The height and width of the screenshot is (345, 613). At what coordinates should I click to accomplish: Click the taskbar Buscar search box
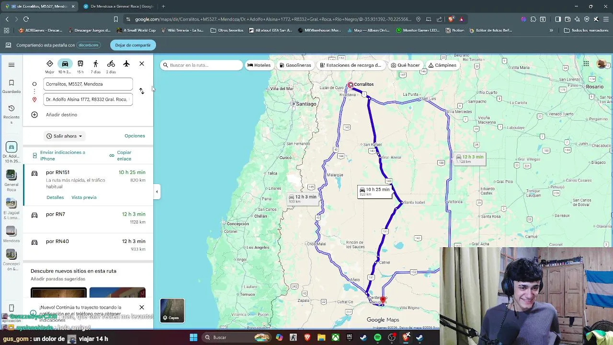point(237,337)
